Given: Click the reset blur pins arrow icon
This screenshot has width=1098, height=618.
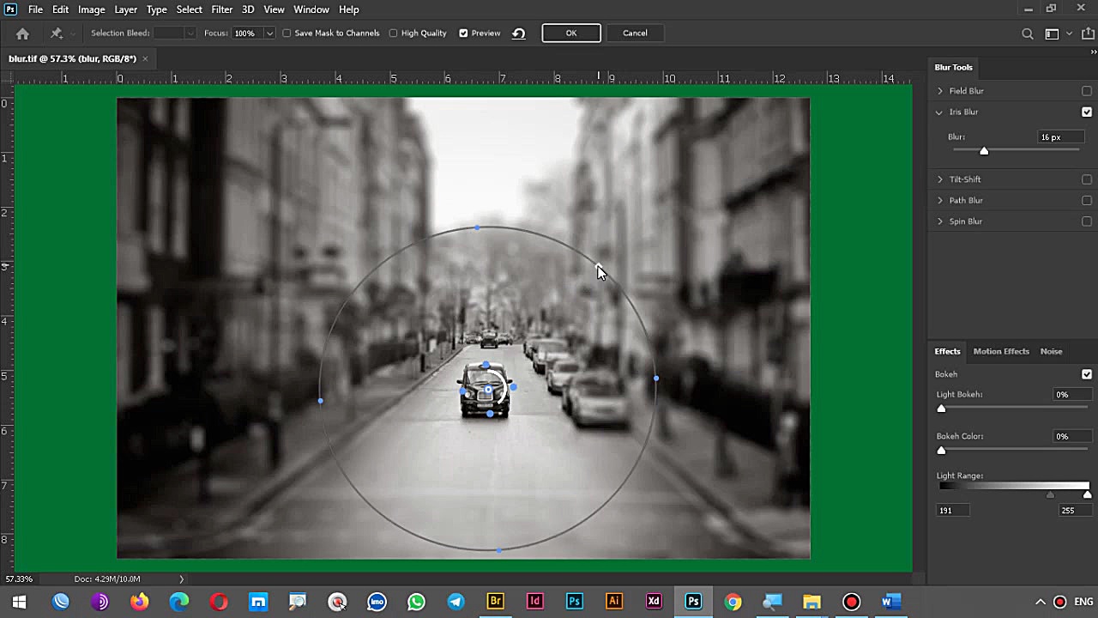Looking at the screenshot, I should 519,33.
